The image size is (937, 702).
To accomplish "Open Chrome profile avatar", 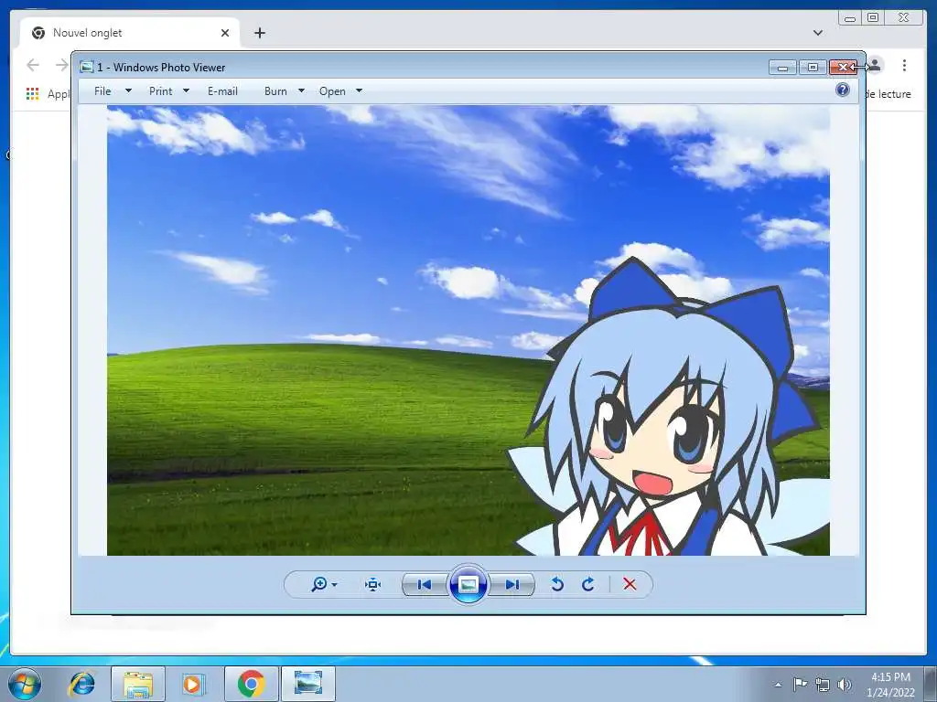I will pos(875,65).
